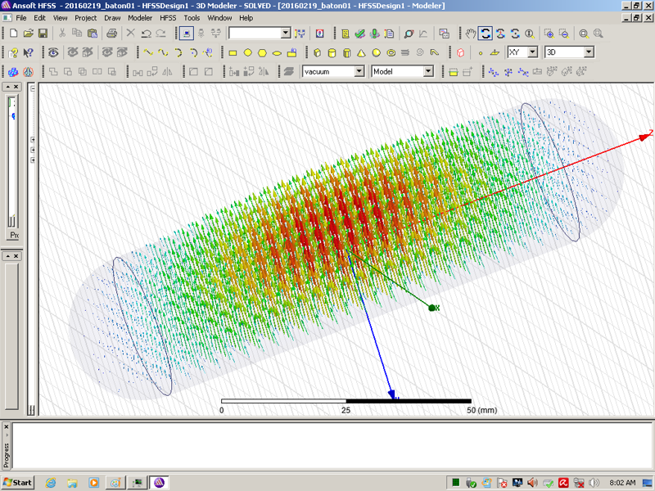Open the XY drawing plane dropdown
Viewport: 655px width, 491px height.
click(532, 52)
